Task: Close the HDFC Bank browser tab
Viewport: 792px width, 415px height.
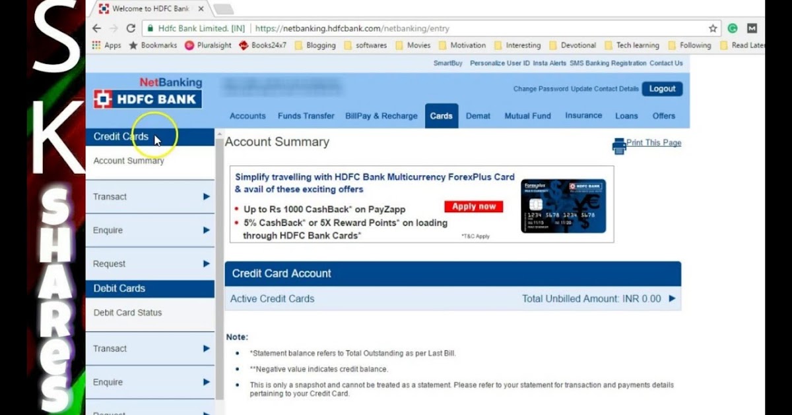Action: click(x=201, y=9)
